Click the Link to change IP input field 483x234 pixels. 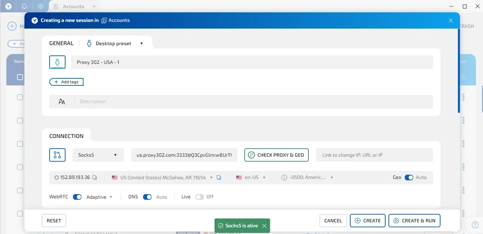coord(374,155)
